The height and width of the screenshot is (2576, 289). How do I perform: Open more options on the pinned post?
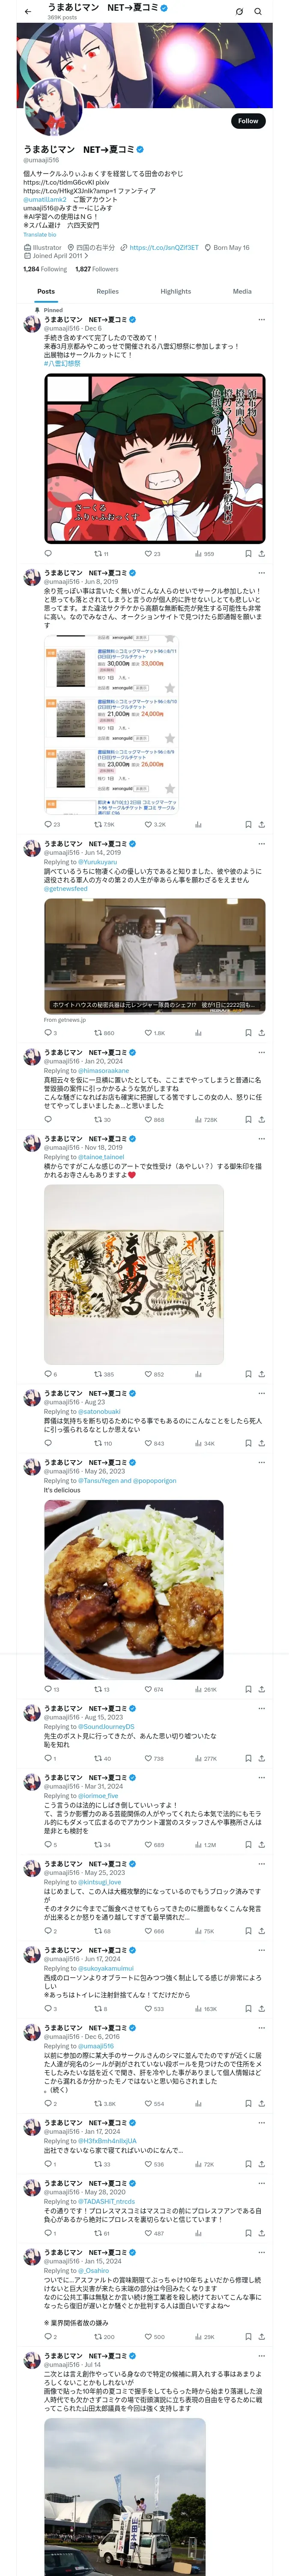click(261, 320)
